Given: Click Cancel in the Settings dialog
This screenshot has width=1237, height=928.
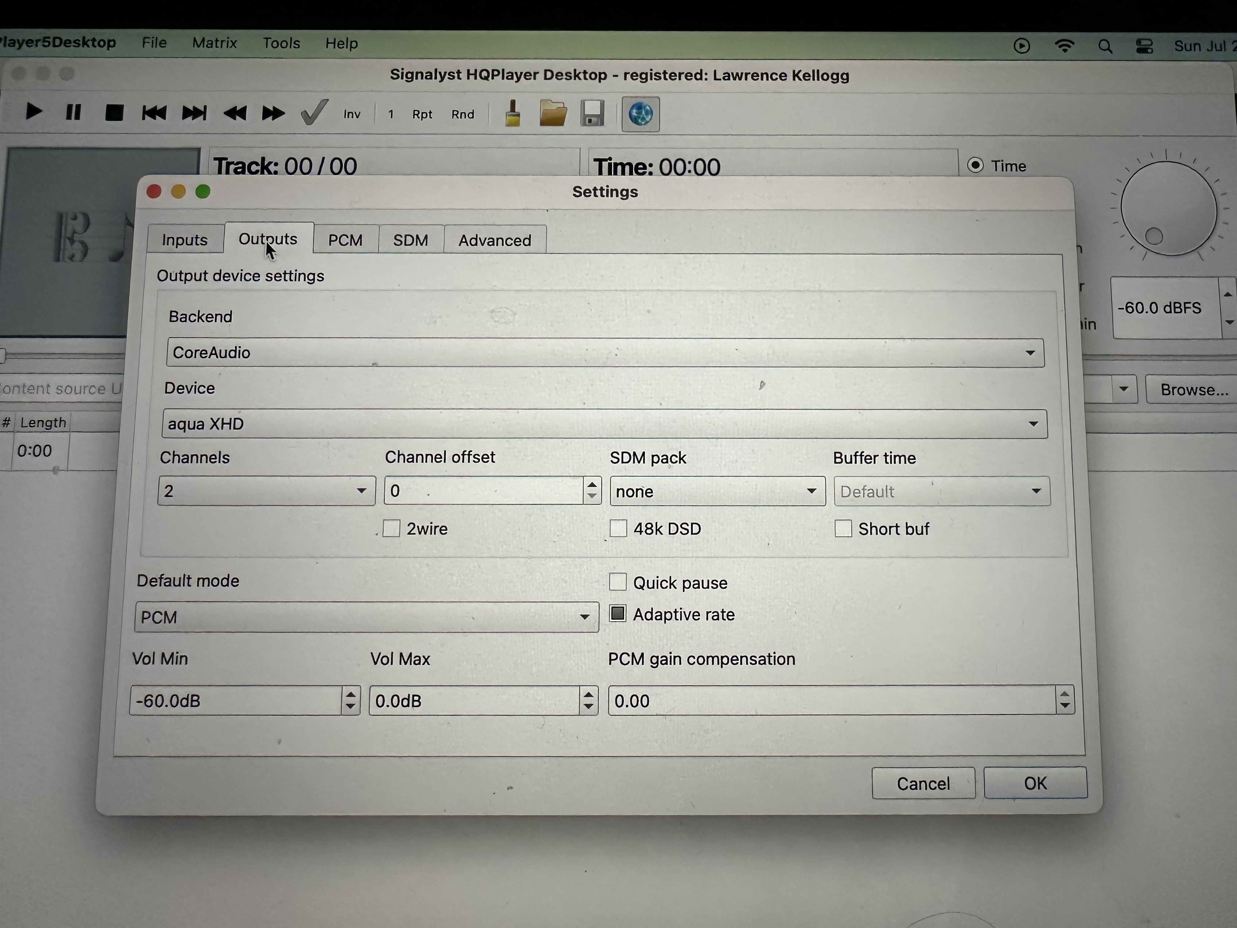Looking at the screenshot, I should [923, 783].
